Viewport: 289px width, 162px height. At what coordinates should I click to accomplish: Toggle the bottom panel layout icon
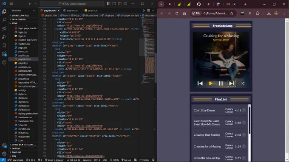(x=114, y=4)
